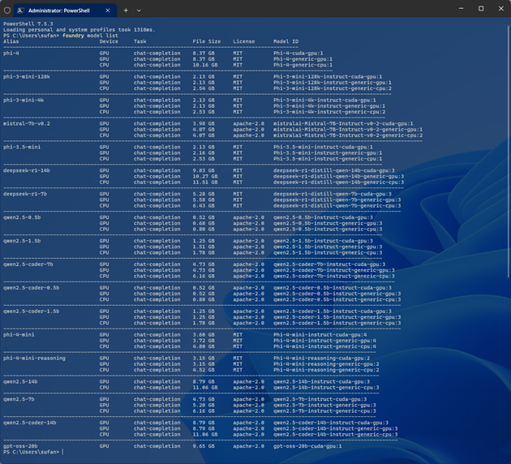The image size is (511, 464).
Task: Click the 'Alias' column header text
Action: 11,41
